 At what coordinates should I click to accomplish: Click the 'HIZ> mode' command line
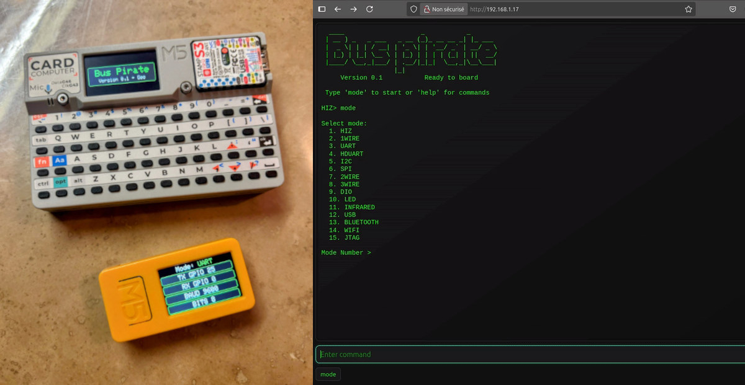coord(338,108)
